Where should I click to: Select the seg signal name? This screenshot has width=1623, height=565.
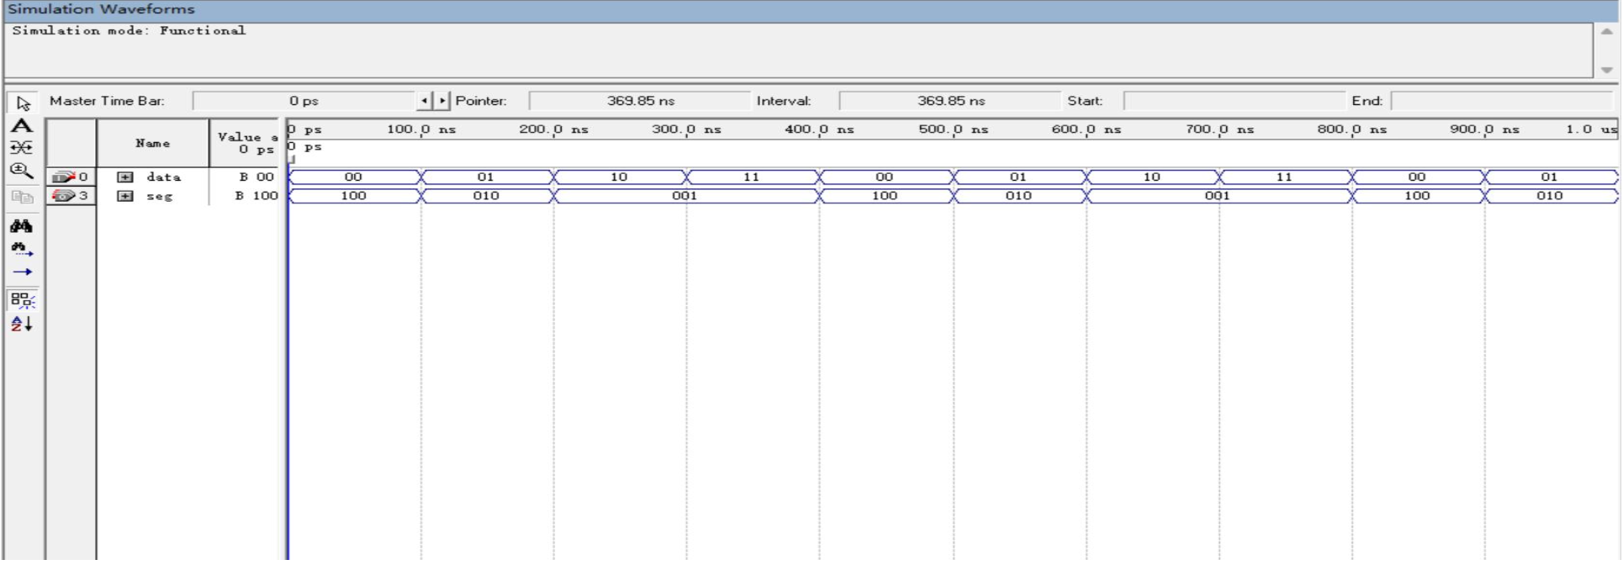159,196
